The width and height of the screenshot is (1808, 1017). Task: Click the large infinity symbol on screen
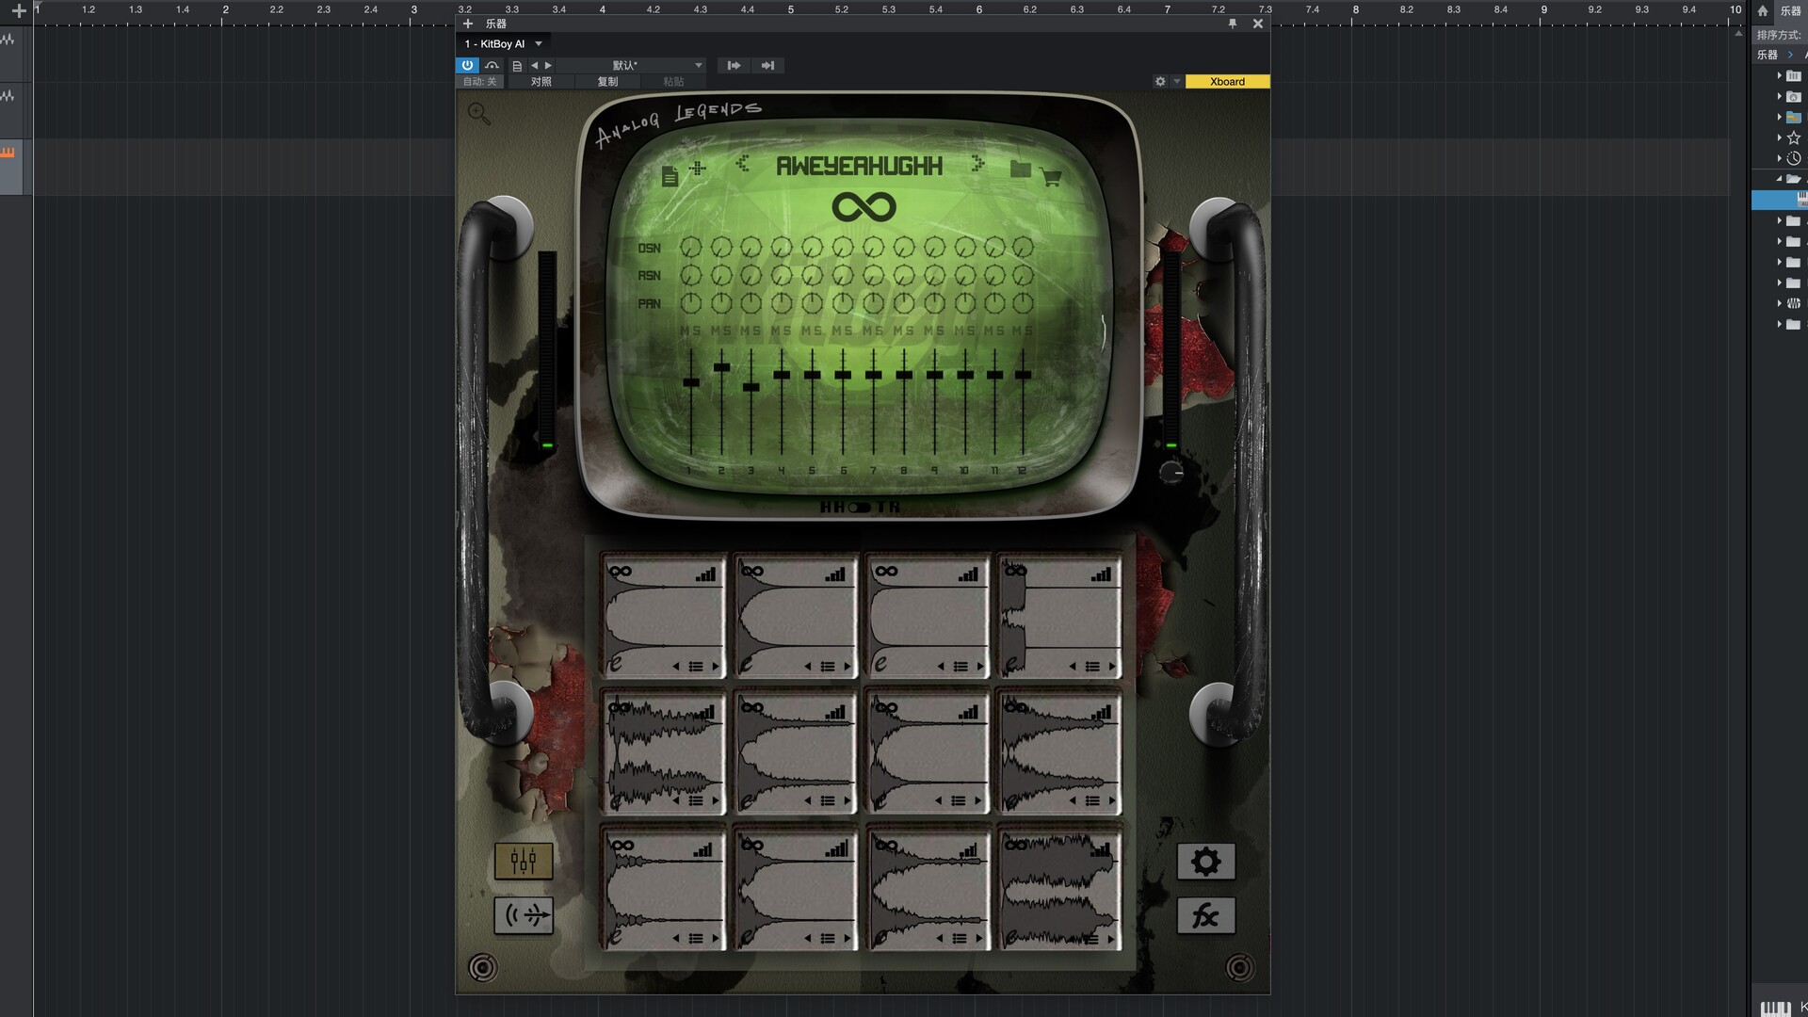(x=864, y=207)
